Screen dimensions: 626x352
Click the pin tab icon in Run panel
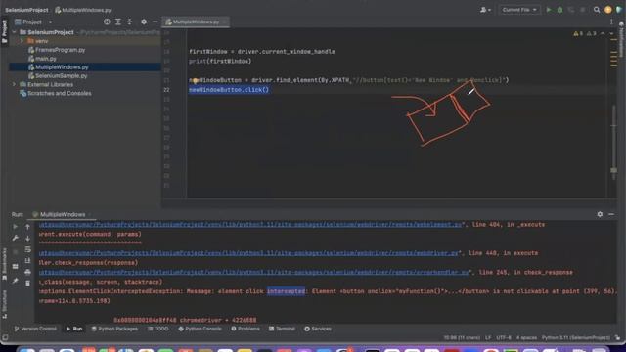coord(16,281)
